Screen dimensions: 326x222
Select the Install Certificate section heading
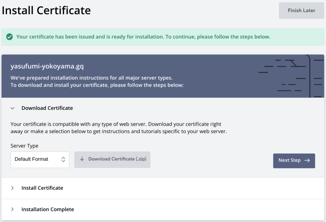42,188
